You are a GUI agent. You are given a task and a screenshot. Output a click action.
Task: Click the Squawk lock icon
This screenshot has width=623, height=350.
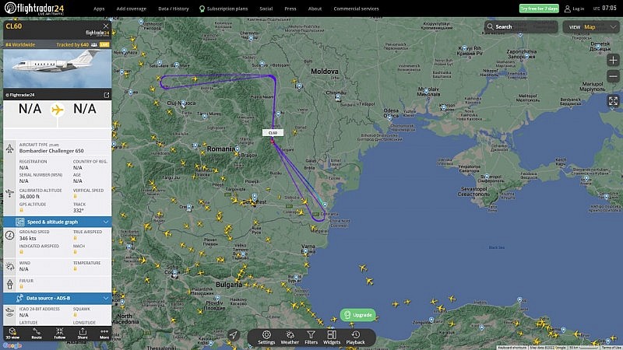(75, 315)
